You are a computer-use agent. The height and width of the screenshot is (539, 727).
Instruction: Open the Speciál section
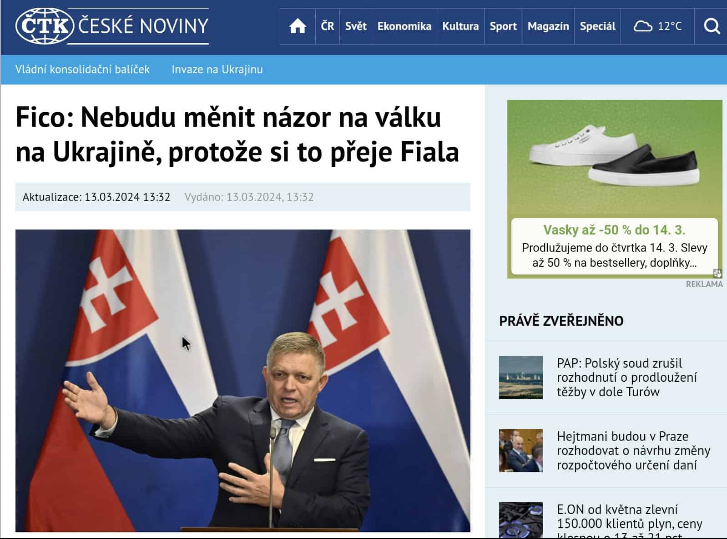597,26
